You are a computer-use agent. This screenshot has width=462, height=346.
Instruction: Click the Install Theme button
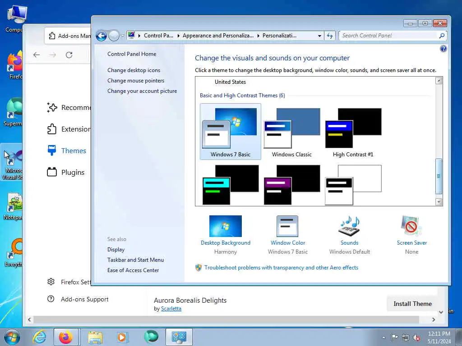(412, 304)
